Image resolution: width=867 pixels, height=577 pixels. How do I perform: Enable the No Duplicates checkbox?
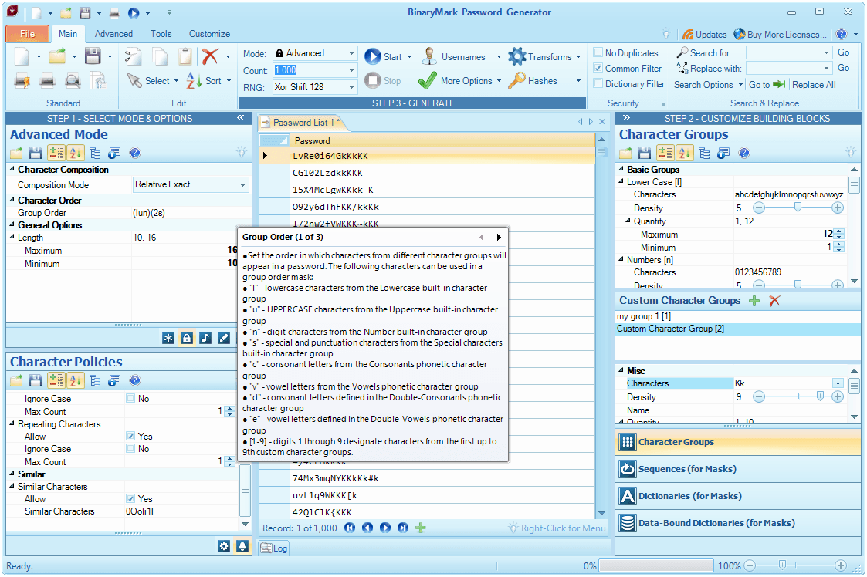(598, 52)
